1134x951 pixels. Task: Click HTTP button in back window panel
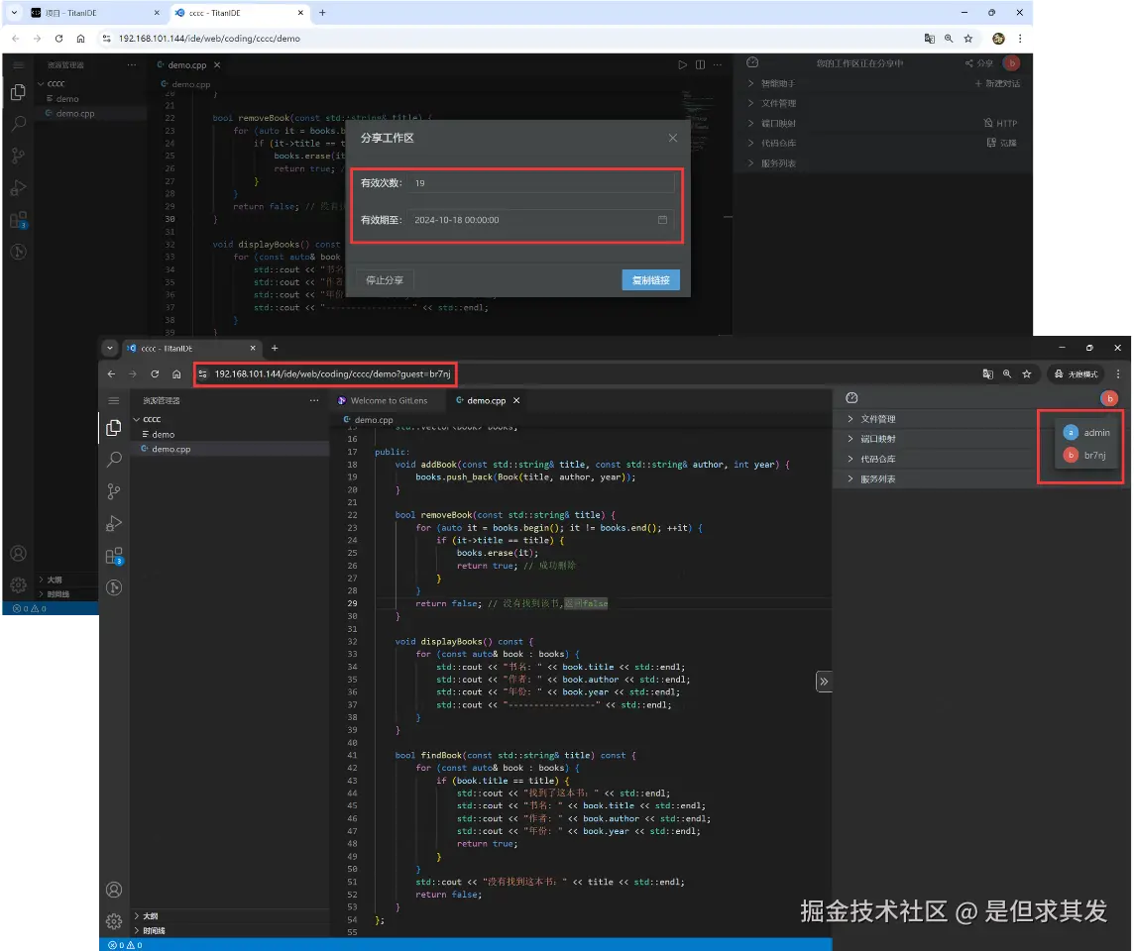[x=1000, y=123]
